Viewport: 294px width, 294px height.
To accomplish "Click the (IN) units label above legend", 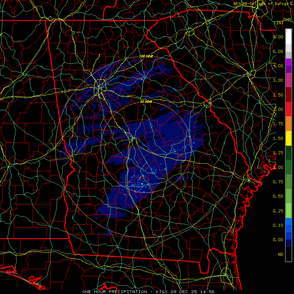I will (279, 23).
